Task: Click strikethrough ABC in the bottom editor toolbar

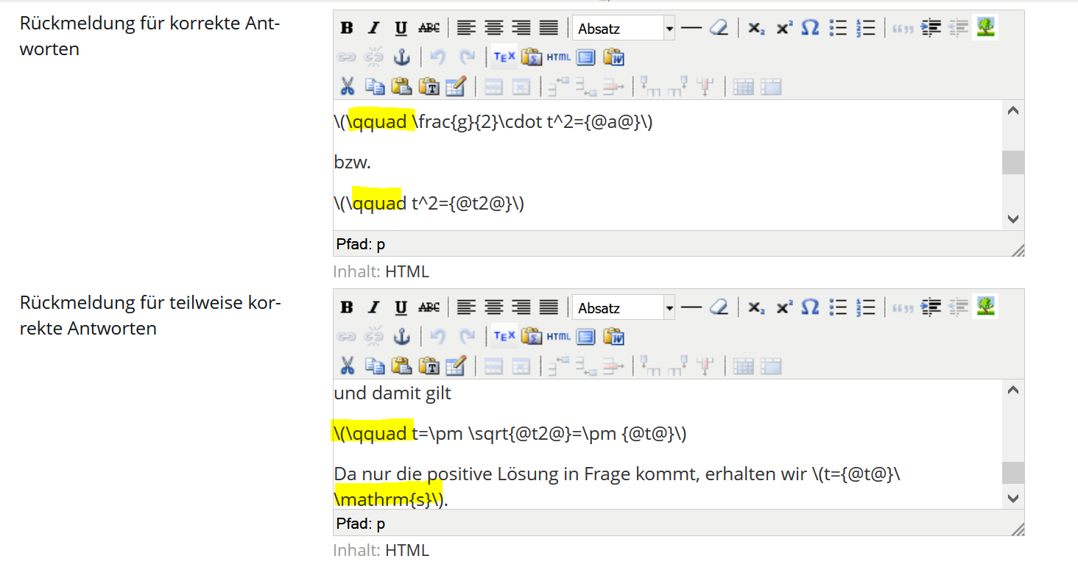Action: (429, 308)
